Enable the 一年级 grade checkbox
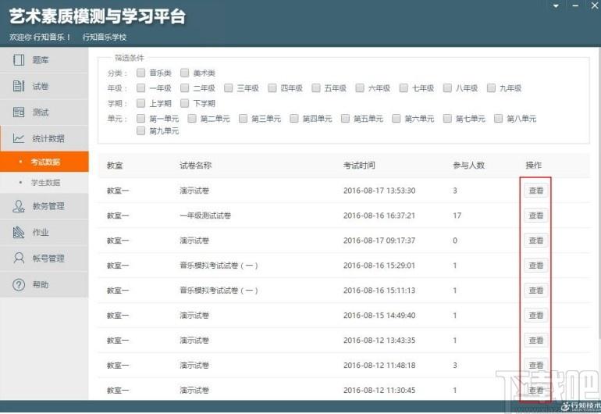Viewport: 601px width, 414px height. click(x=140, y=87)
